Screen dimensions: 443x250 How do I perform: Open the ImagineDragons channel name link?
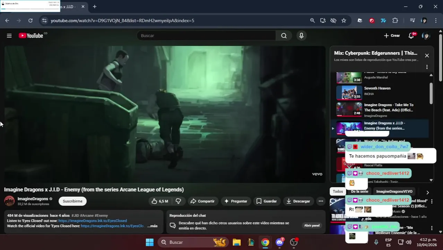tap(33, 199)
